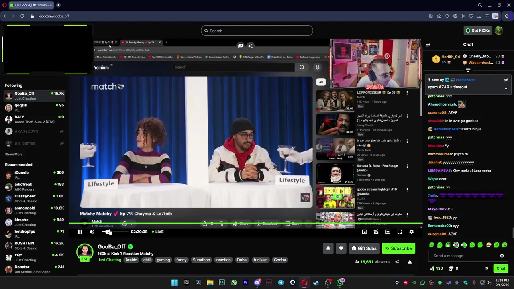Open the user profile avatar menu

[x=499, y=31]
